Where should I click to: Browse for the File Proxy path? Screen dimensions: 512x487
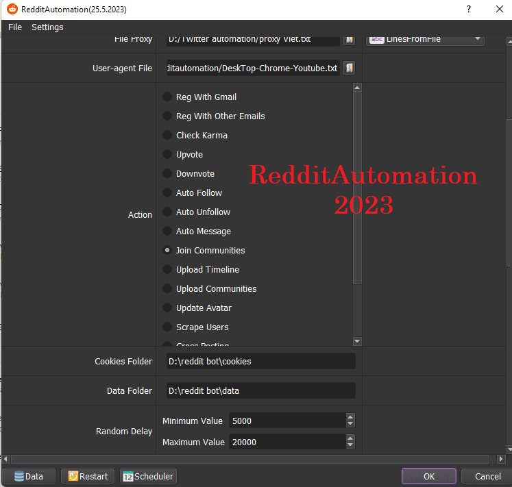click(x=349, y=40)
